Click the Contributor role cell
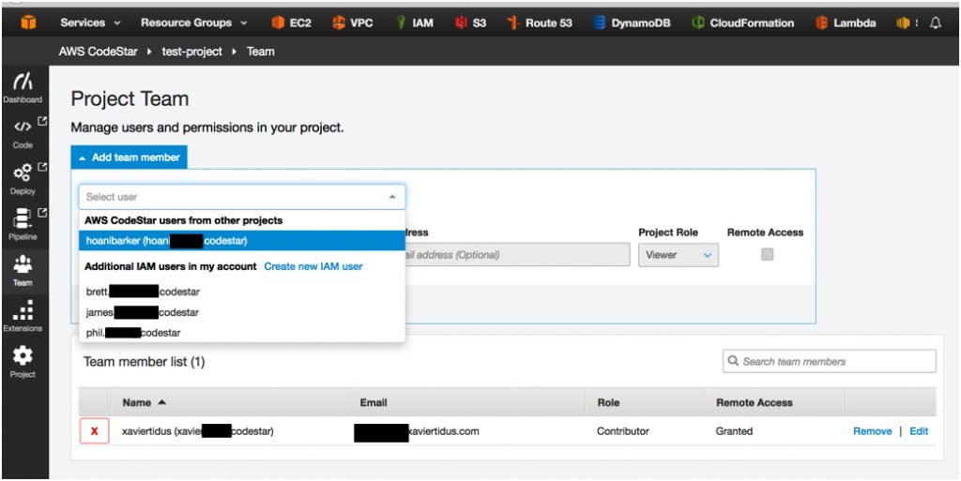This screenshot has width=961, height=481. 623,431
